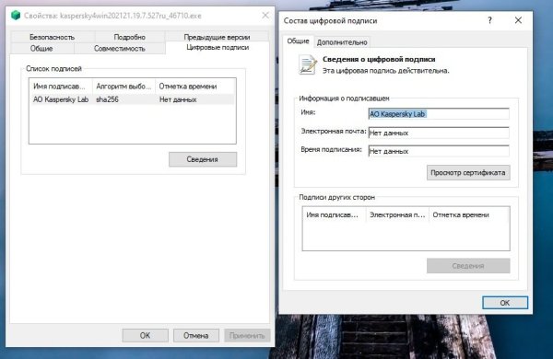Switch to the Общие tab in Properties window
553x359 pixels.
pyautogui.click(x=41, y=48)
